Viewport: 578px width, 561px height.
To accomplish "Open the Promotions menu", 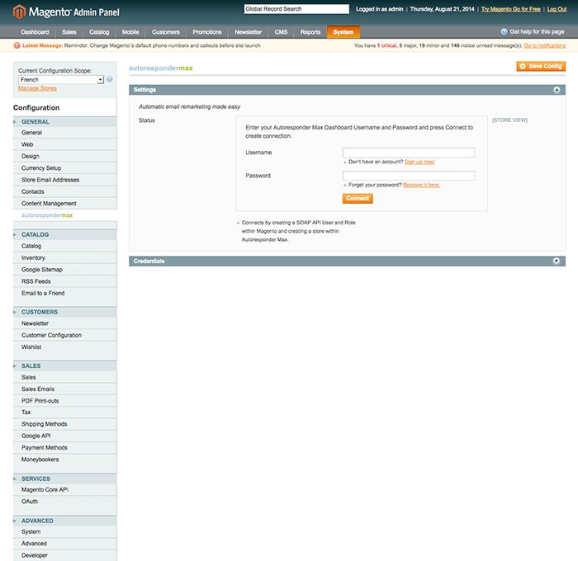I will point(207,32).
